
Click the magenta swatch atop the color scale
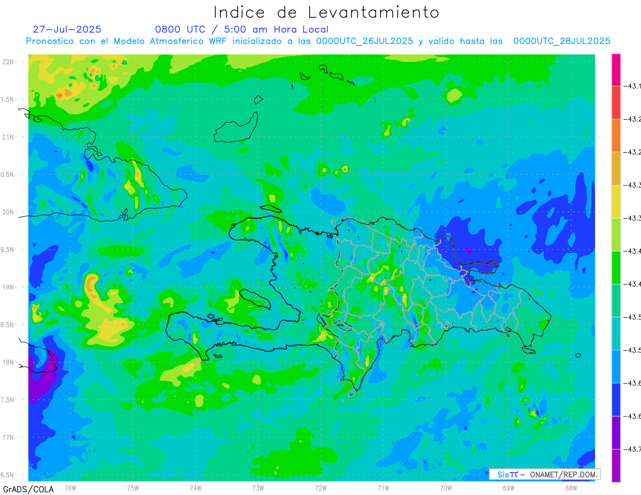[616, 69]
